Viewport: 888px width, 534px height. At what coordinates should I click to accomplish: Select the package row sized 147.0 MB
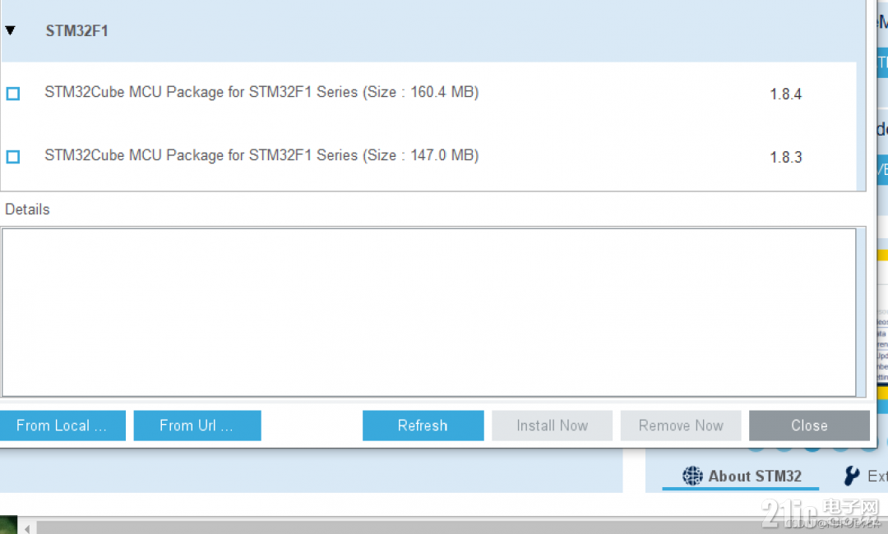click(428, 157)
